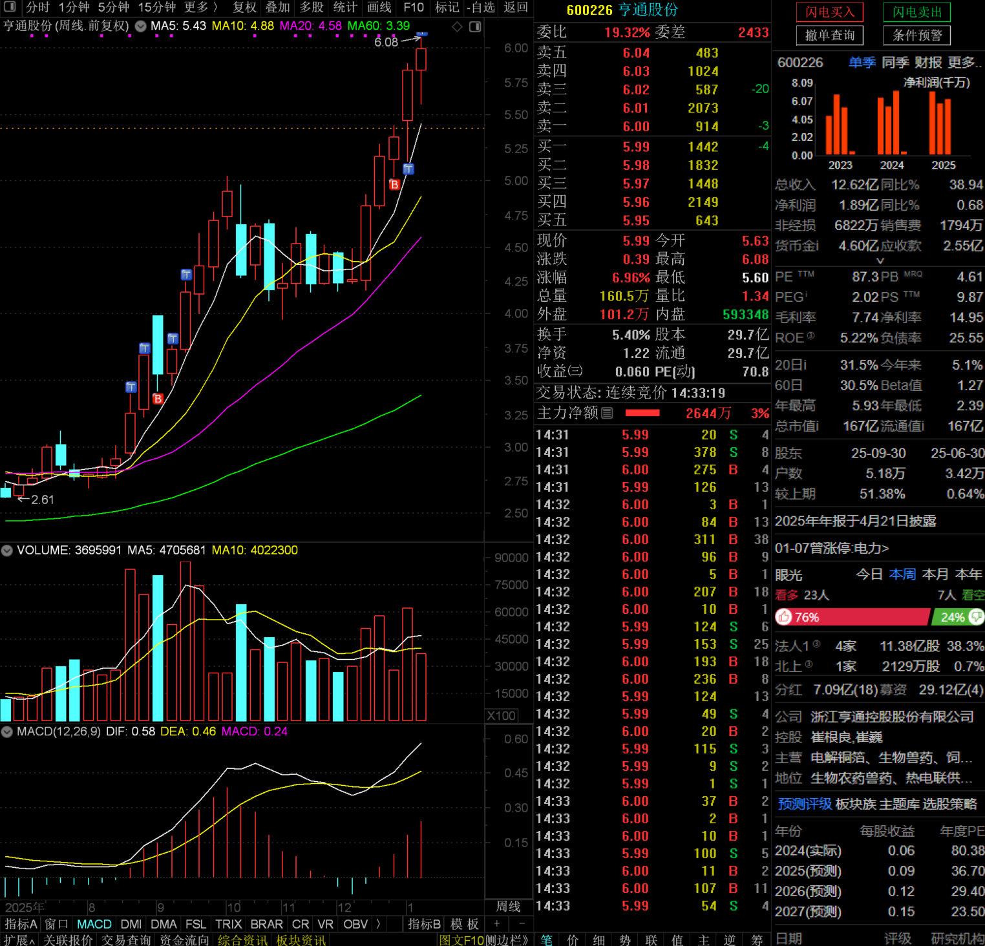Click the red B marker near price 3.40

[158, 399]
